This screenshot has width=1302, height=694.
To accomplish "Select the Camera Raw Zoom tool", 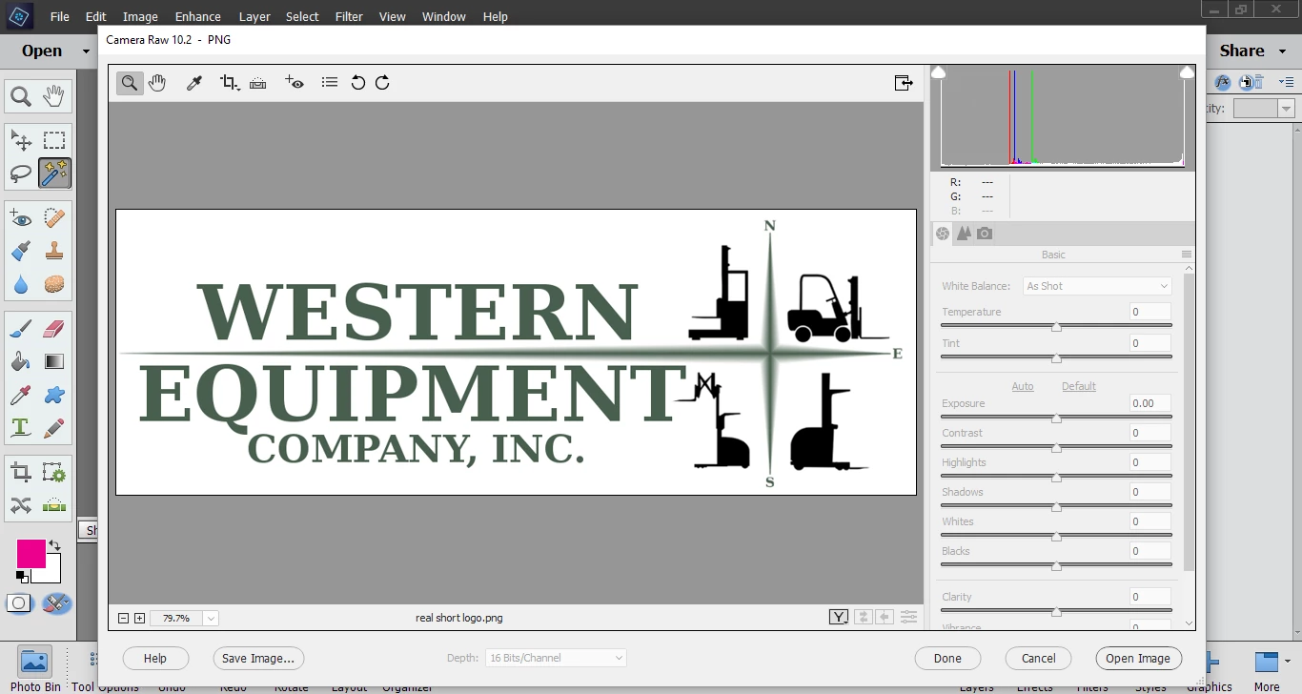I will click(130, 83).
